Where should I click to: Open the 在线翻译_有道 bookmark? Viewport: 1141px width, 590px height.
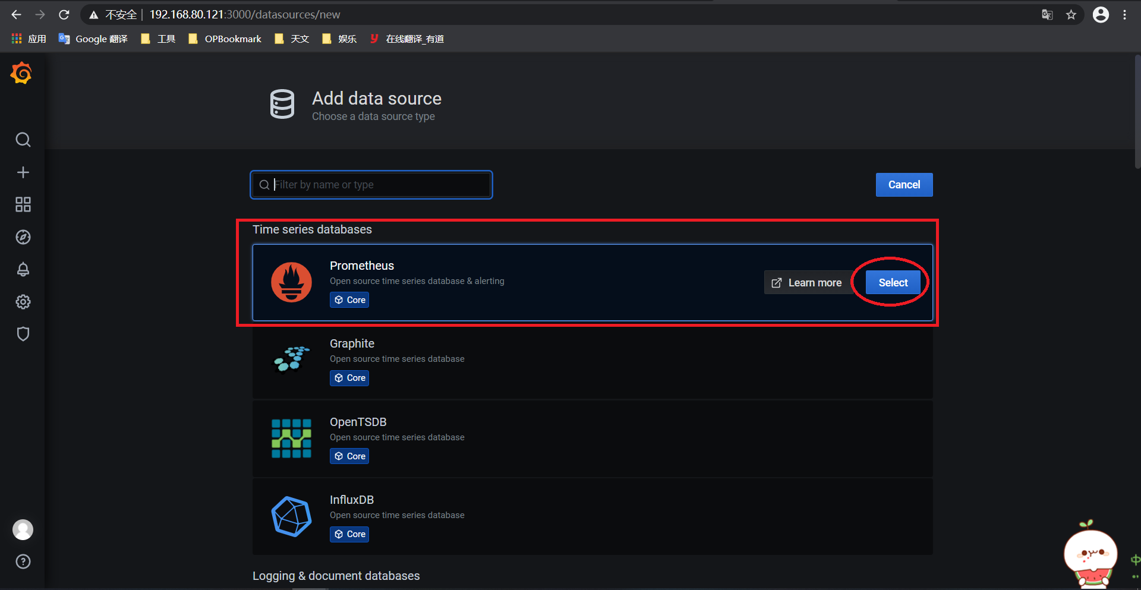coord(407,39)
